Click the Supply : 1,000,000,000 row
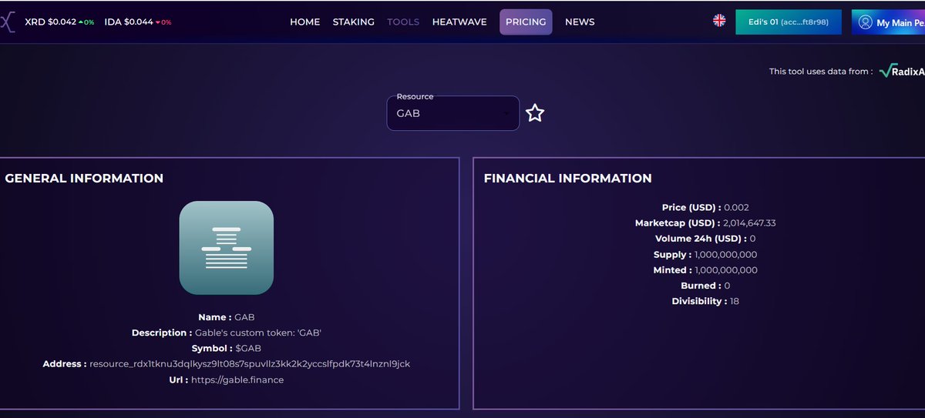925x418 pixels. (x=705, y=255)
